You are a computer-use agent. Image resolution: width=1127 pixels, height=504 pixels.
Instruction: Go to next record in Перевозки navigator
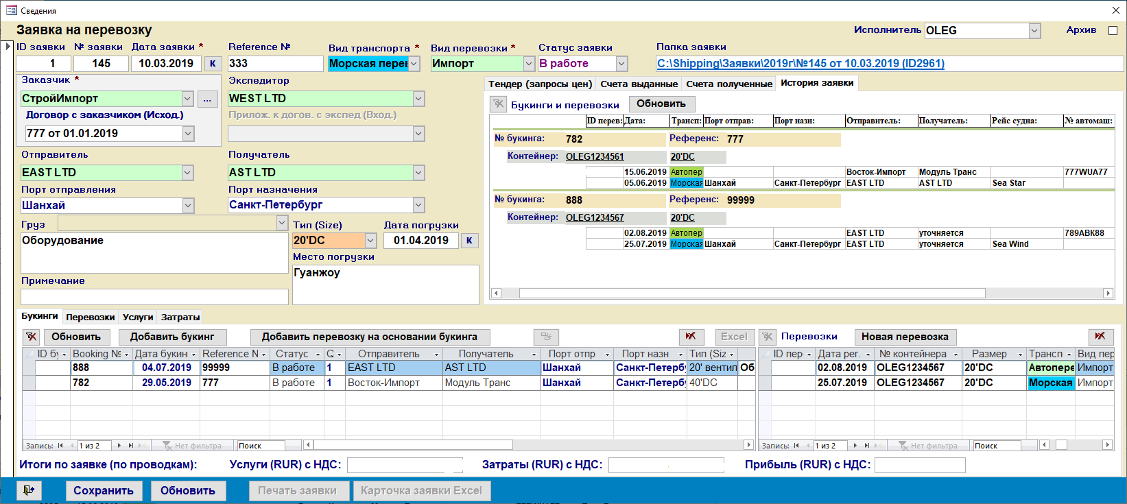point(855,446)
